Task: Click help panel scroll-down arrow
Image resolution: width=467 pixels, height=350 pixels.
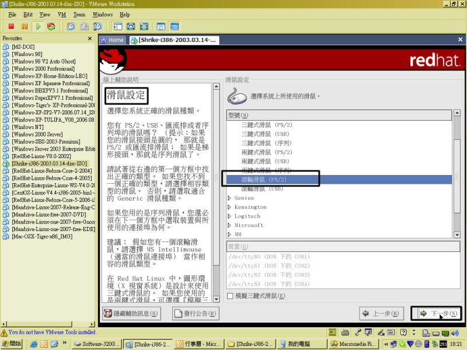Action: 217,299
